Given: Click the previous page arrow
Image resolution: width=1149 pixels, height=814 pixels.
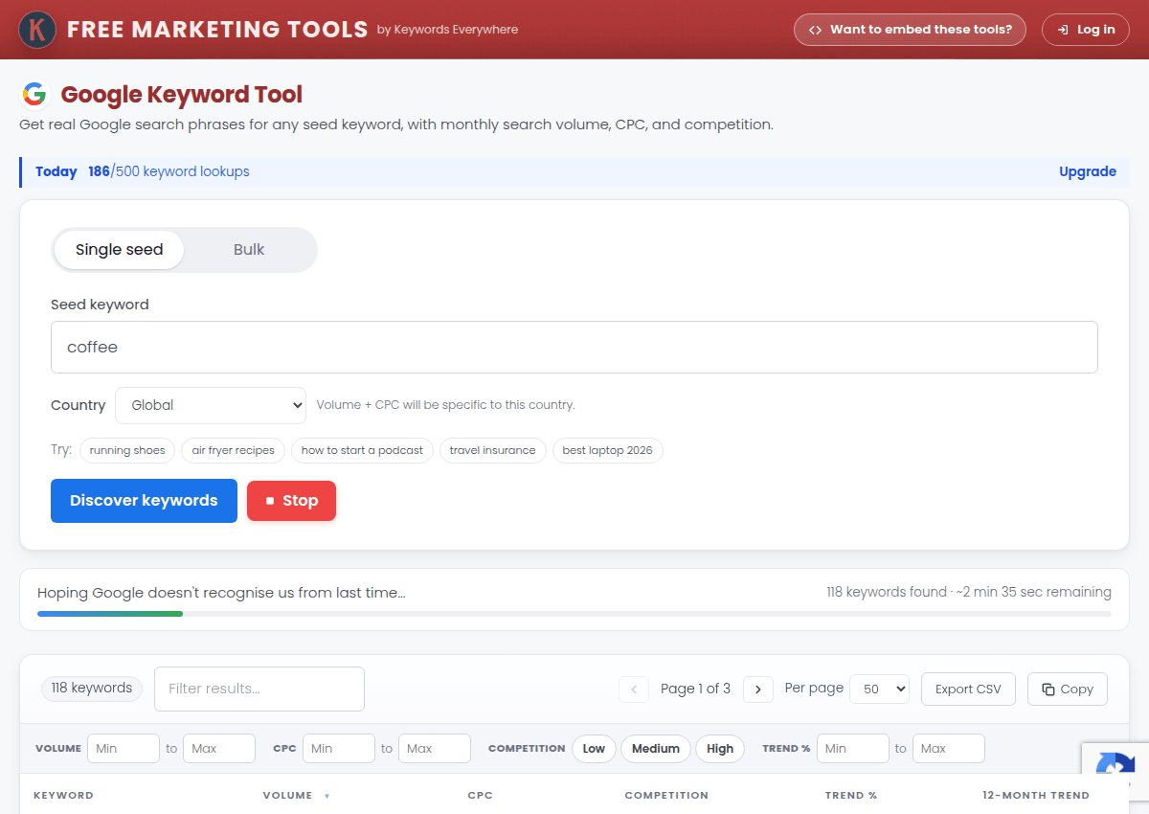Looking at the screenshot, I should click(634, 689).
